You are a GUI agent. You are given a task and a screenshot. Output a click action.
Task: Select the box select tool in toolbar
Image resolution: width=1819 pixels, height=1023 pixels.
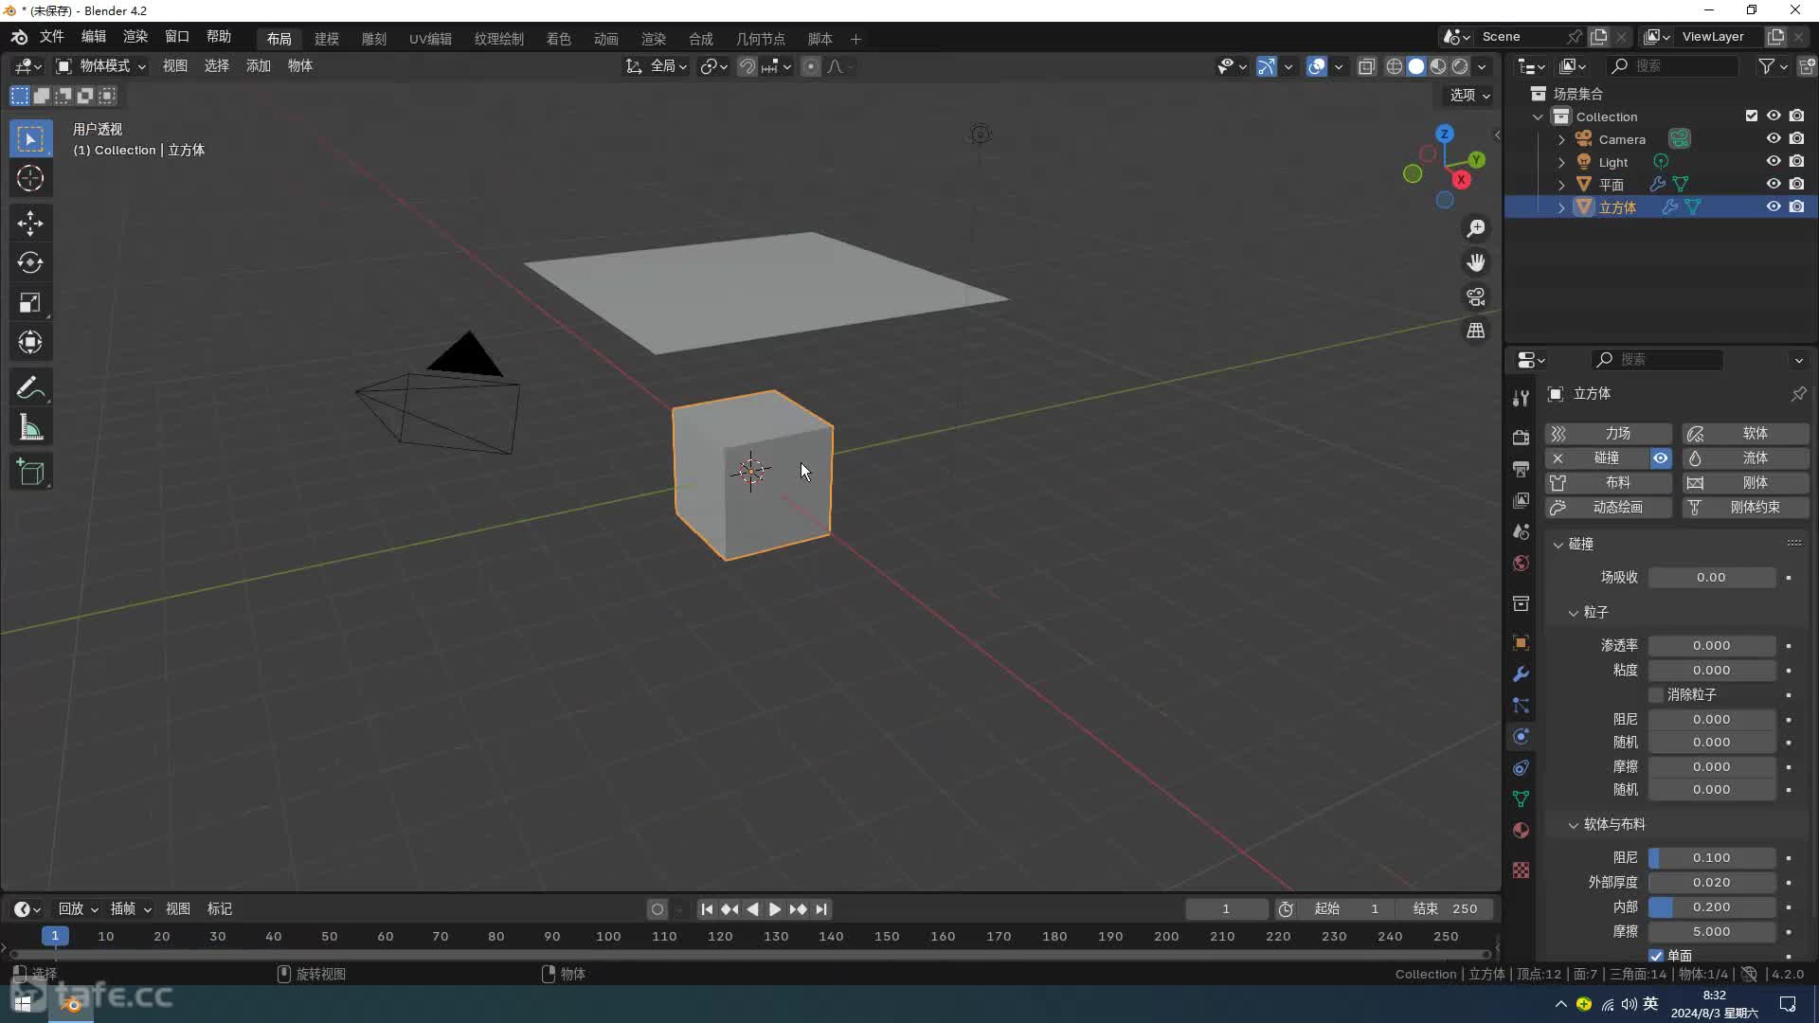[x=30, y=139]
